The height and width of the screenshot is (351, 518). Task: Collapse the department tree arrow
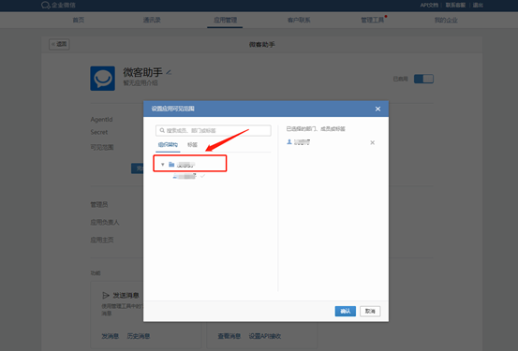point(163,164)
